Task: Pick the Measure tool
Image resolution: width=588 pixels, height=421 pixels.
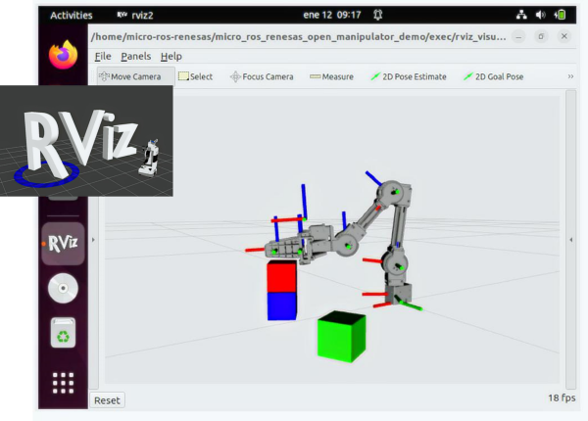Action: coord(331,76)
